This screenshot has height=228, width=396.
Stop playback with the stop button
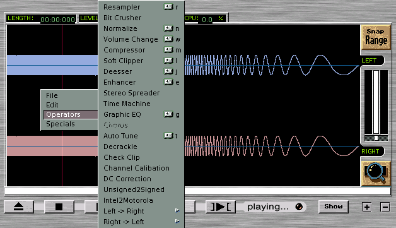coord(59,207)
